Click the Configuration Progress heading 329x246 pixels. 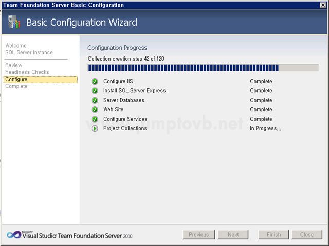click(117, 48)
